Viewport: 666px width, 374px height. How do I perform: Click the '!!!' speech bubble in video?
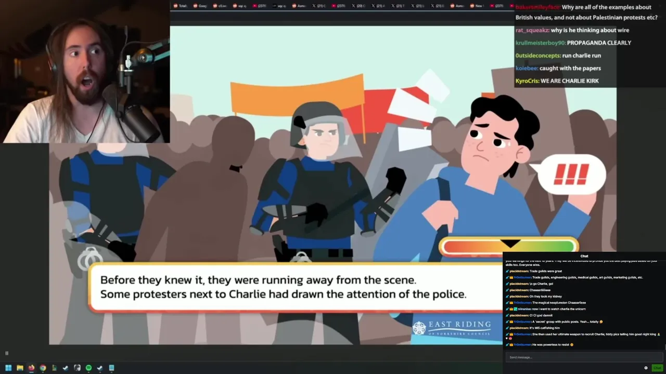click(x=571, y=175)
